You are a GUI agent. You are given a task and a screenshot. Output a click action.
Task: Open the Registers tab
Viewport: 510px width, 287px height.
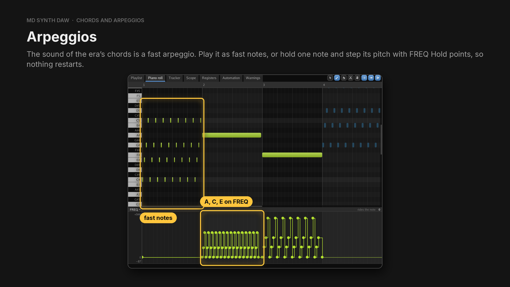point(209,78)
